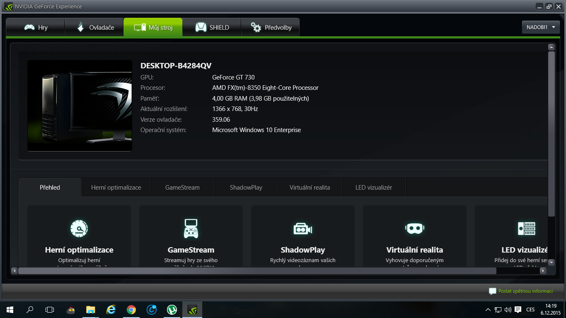Click the computer thumbnail image

click(x=80, y=106)
